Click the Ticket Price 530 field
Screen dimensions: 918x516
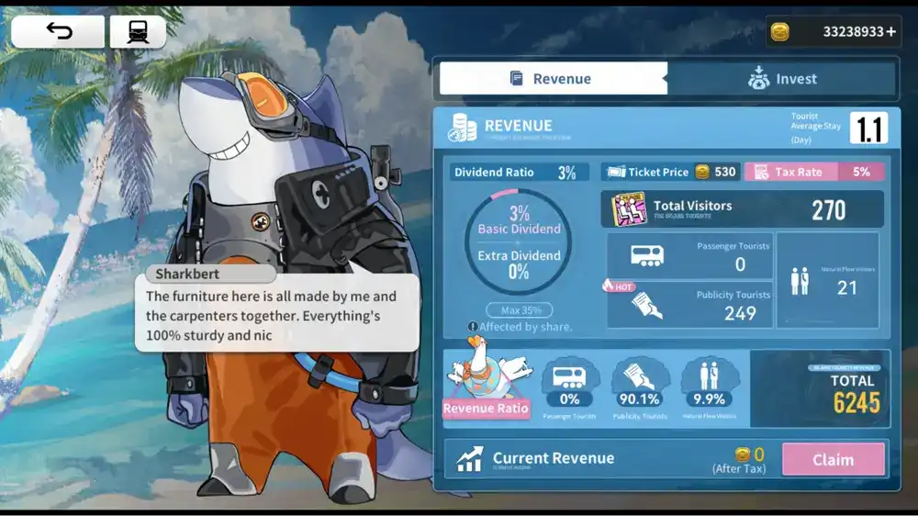[671, 172]
